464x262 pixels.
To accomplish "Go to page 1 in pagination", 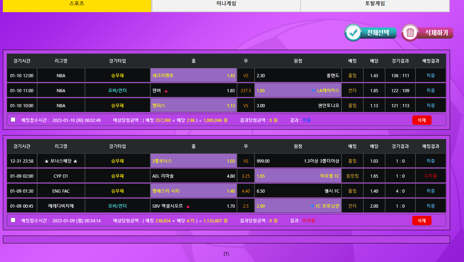I will click(x=226, y=254).
